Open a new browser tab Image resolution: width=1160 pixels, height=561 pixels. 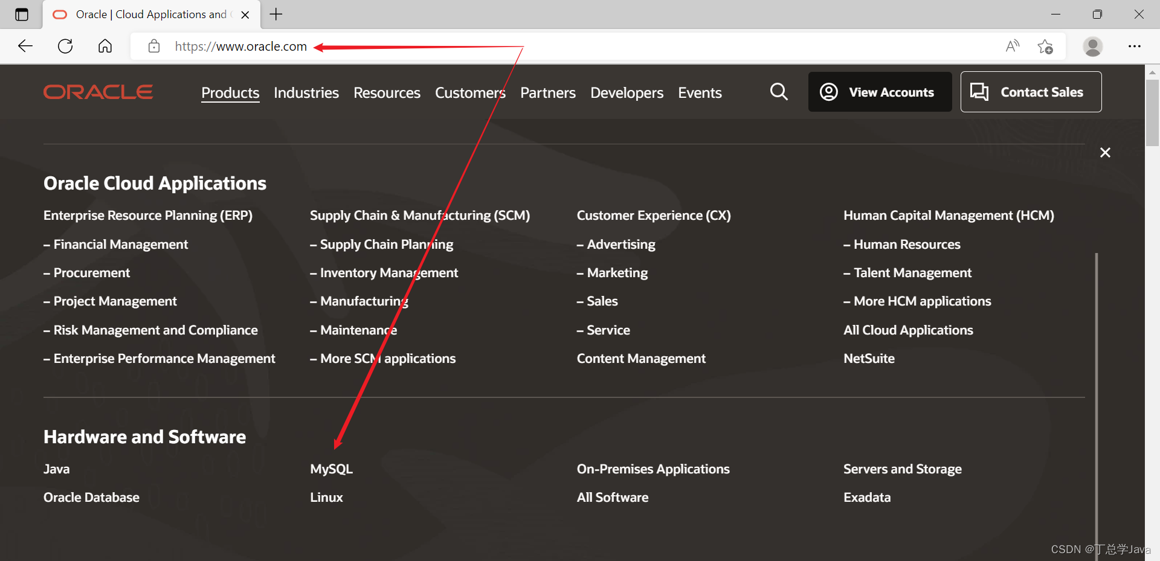(276, 14)
